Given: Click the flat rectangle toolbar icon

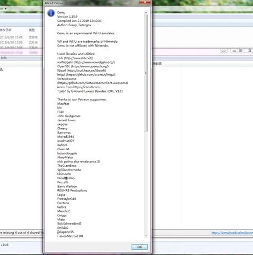Looking at the screenshot, I should (234, 51).
